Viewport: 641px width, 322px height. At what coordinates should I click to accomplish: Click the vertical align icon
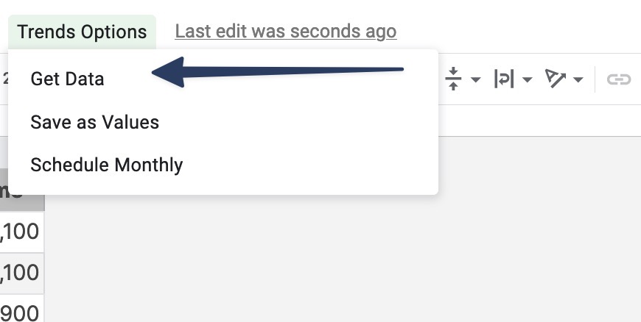[x=453, y=79]
